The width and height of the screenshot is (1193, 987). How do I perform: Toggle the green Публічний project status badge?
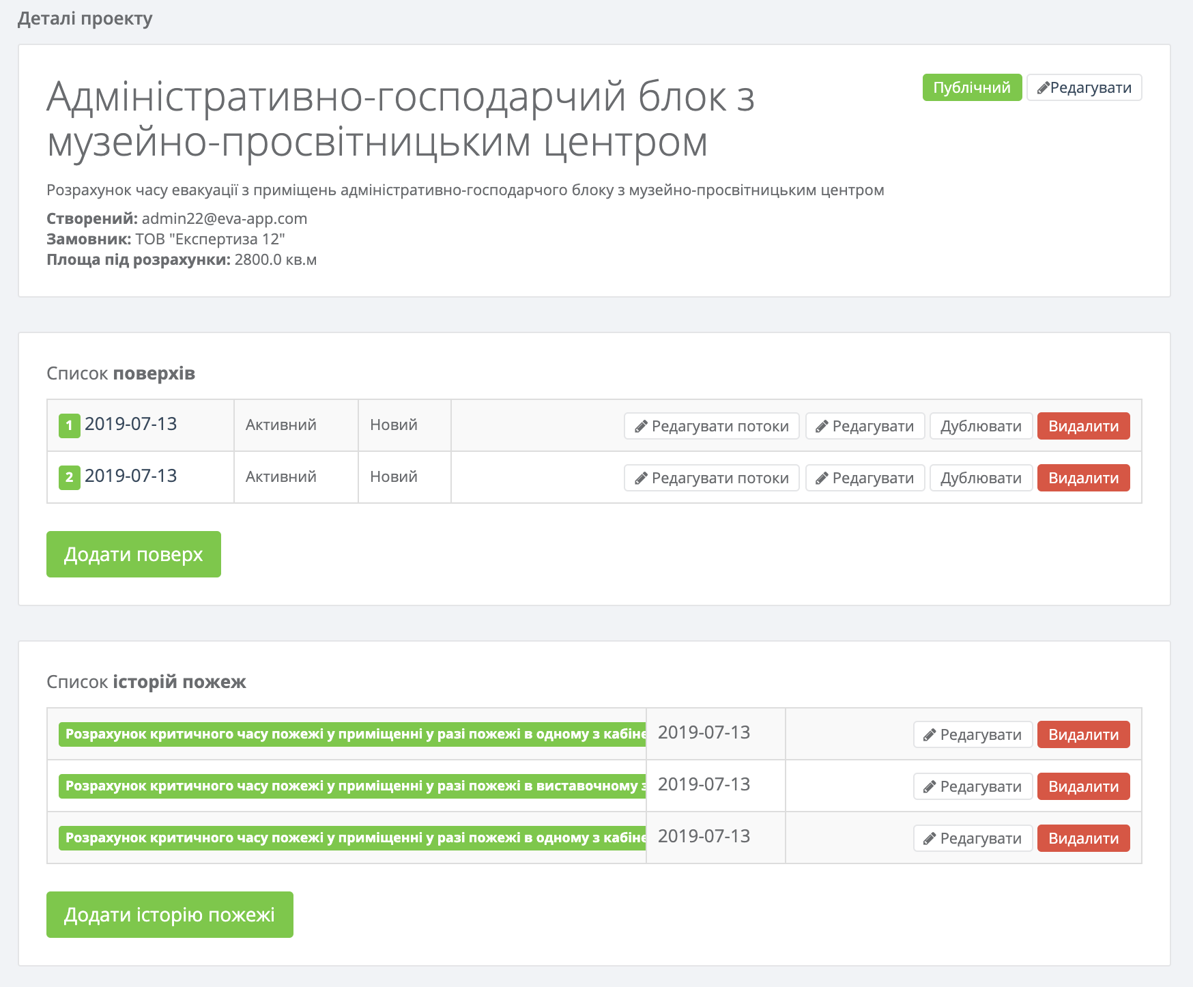click(x=971, y=87)
